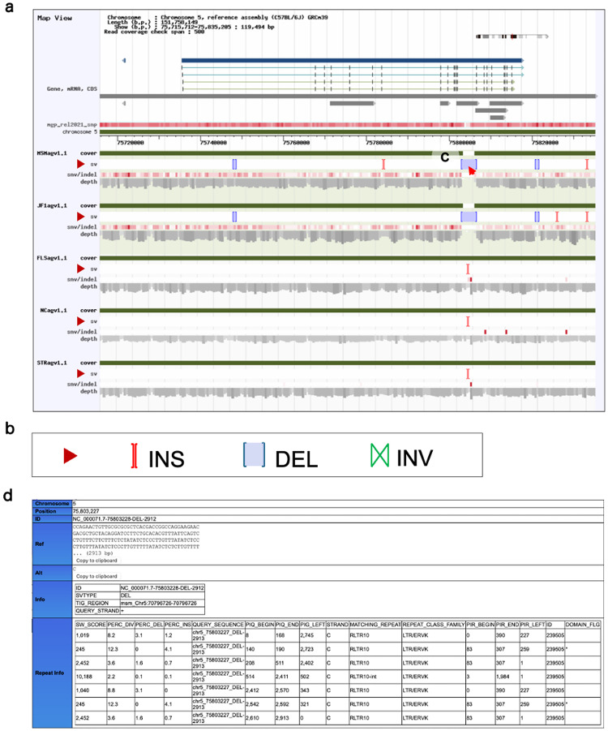Click the red triangle beside JF1agv1.1 sv
Image resolution: width=608 pixels, height=731 pixels.
80,217
